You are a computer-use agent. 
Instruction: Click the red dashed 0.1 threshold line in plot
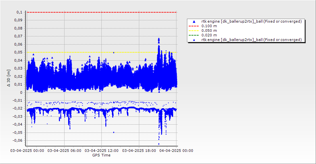[102, 12]
